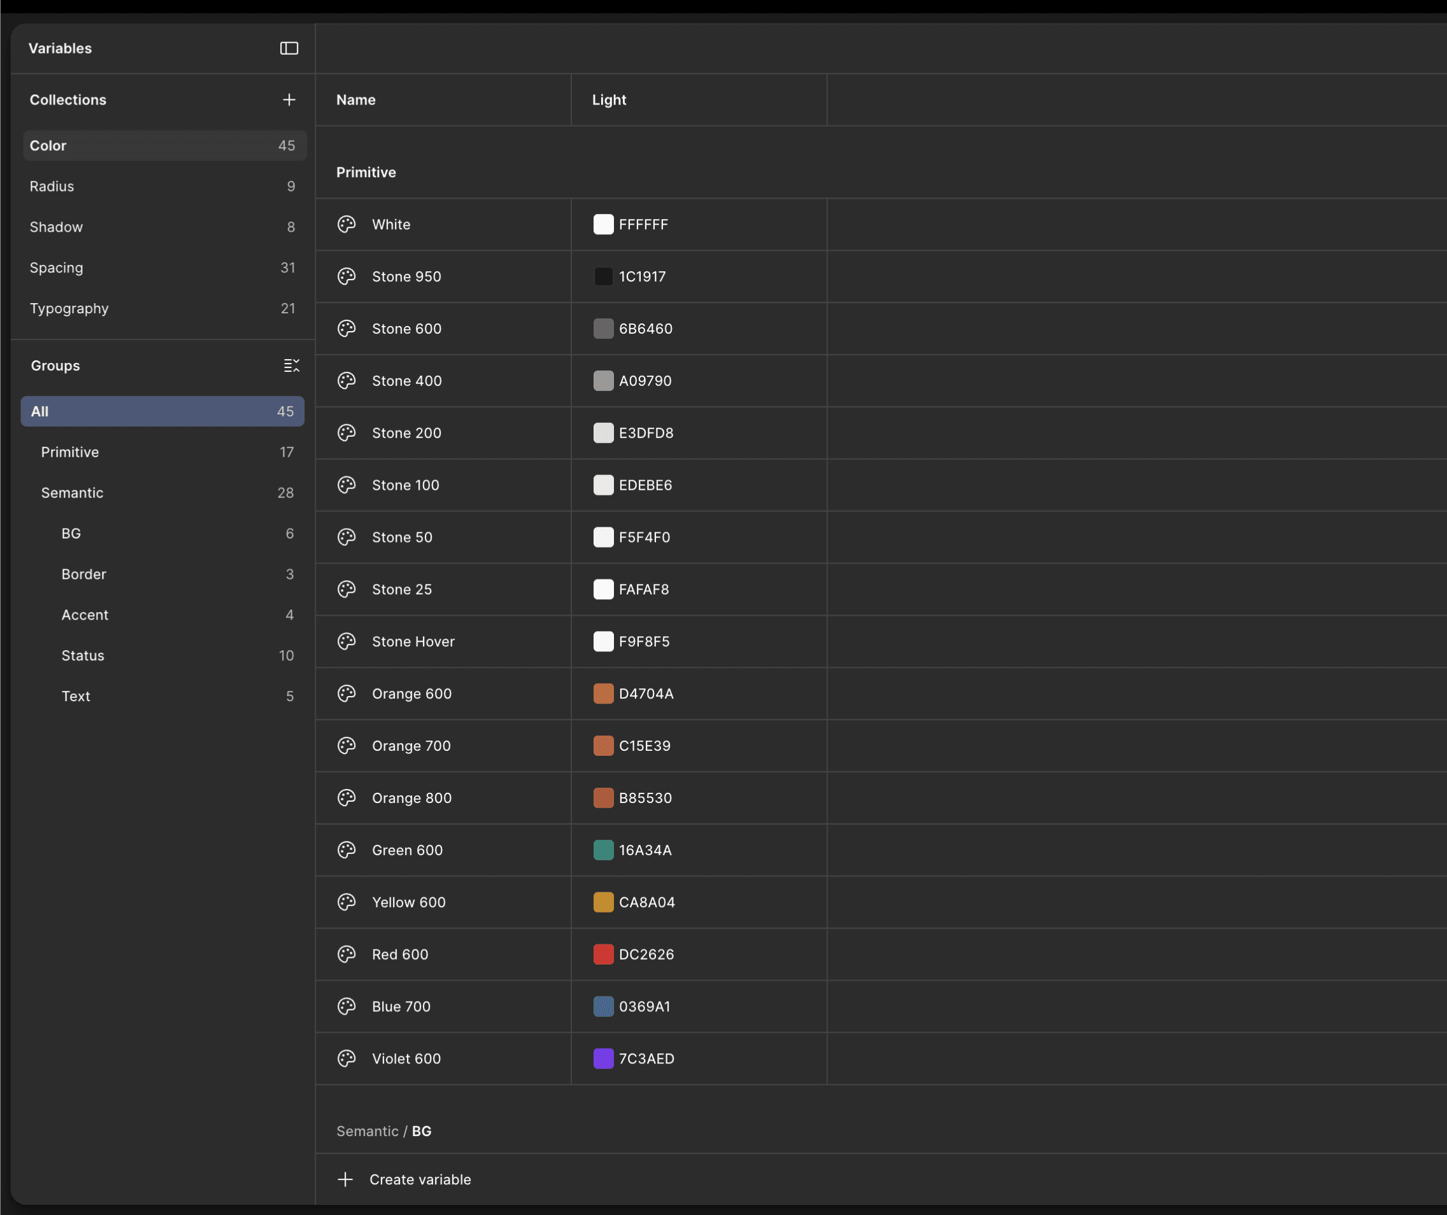Viewport: 1447px width, 1215px height.
Task: Select the Semantic group
Action: (72, 492)
